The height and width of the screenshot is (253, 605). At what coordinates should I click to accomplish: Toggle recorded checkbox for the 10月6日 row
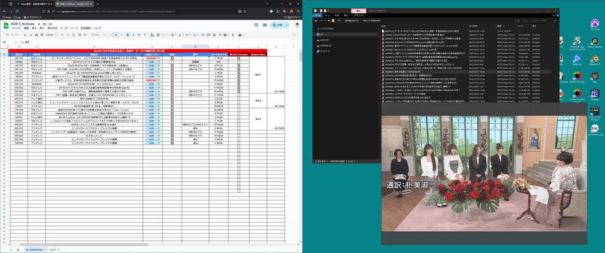(172, 143)
